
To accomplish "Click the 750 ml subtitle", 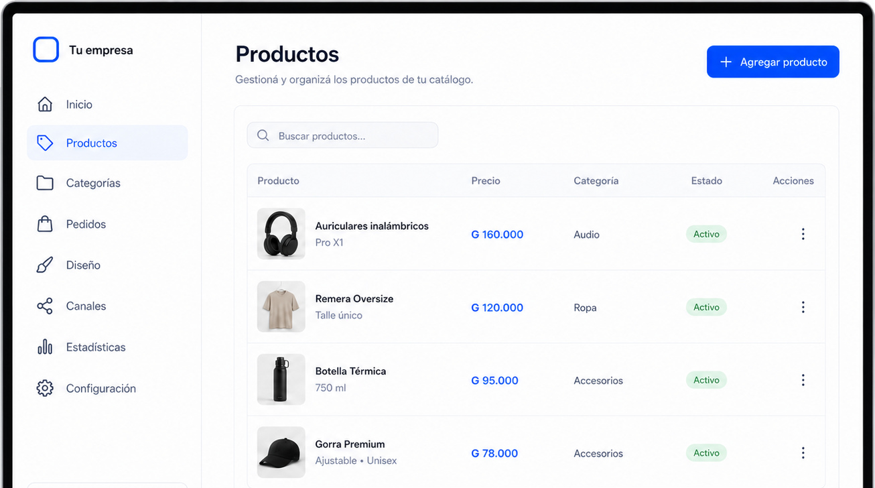I will (330, 387).
